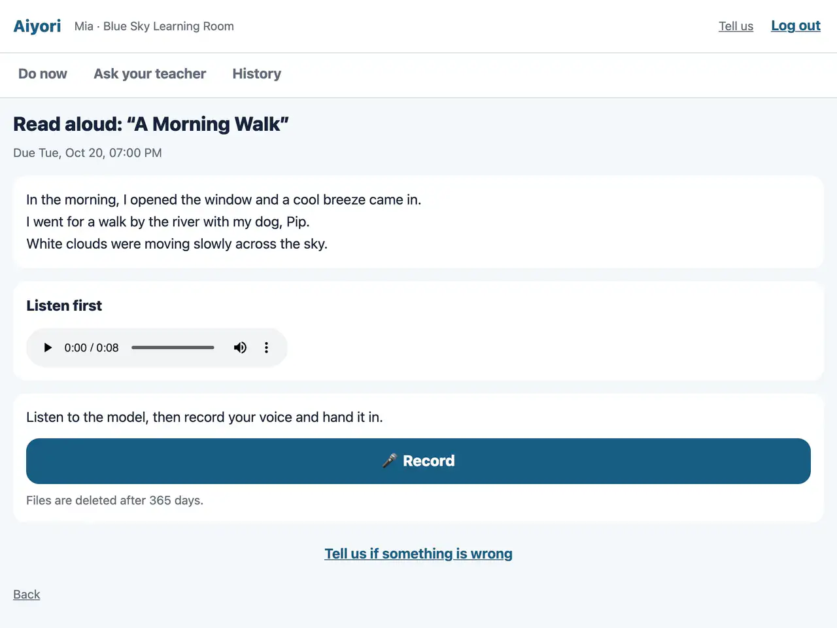This screenshot has width=837, height=628.
Task: Start recording with the Record button
Action: coord(418,461)
